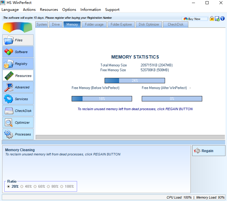Open the Language menu
Viewport: 227px width, 201px height.
pyautogui.click(x=10, y=10)
